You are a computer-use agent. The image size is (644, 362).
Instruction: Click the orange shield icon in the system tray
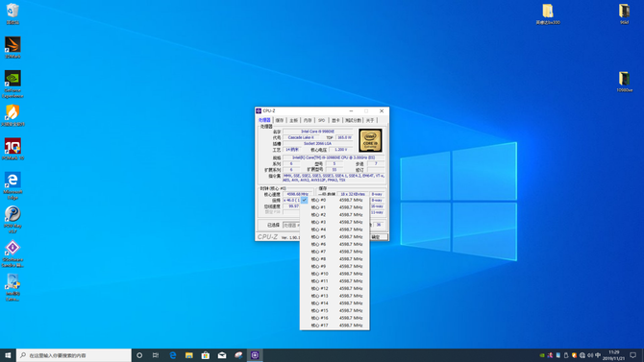574,355
